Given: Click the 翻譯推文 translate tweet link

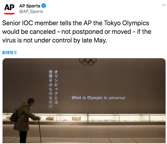Looking at the screenshot, I should pos(10,52).
